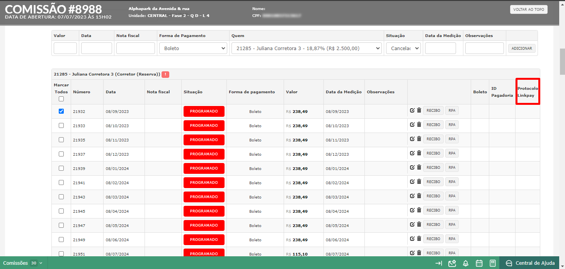Click the COMISSÃO #8988 page title
565x269 pixels.
[x=53, y=9]
